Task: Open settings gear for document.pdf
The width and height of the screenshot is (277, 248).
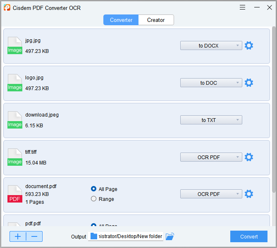Action: click(249, 194)
